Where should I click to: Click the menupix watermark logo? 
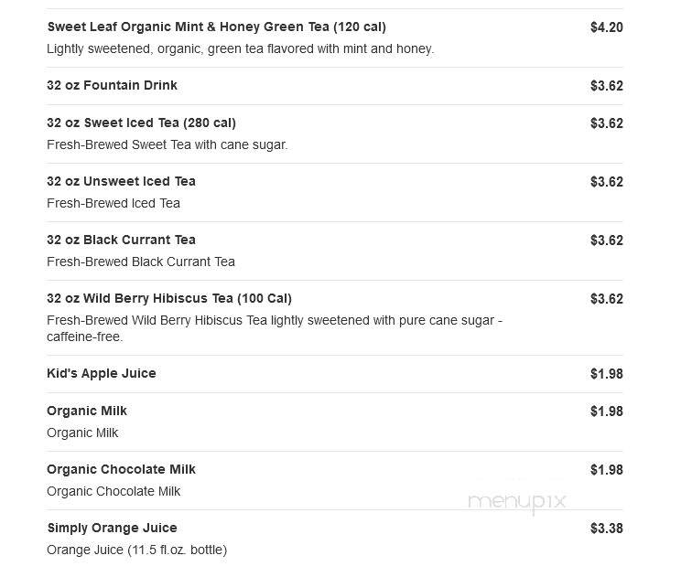point(517,502)
